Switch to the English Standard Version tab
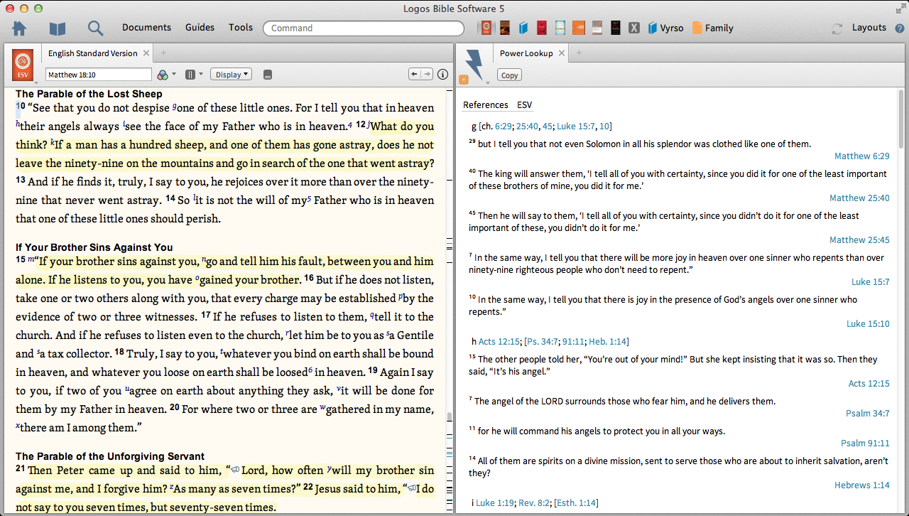 pyautogui.click(x=92, y=53)
